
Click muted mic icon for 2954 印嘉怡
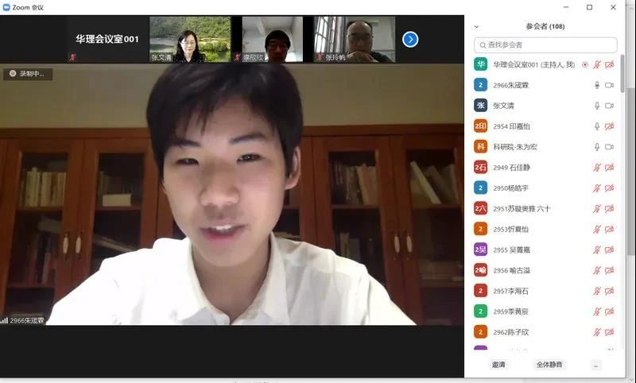tap(596, 126)
